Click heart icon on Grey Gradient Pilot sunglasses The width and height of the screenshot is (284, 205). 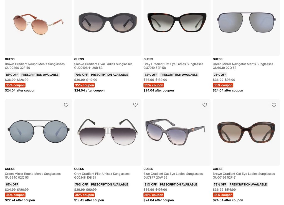135,105
